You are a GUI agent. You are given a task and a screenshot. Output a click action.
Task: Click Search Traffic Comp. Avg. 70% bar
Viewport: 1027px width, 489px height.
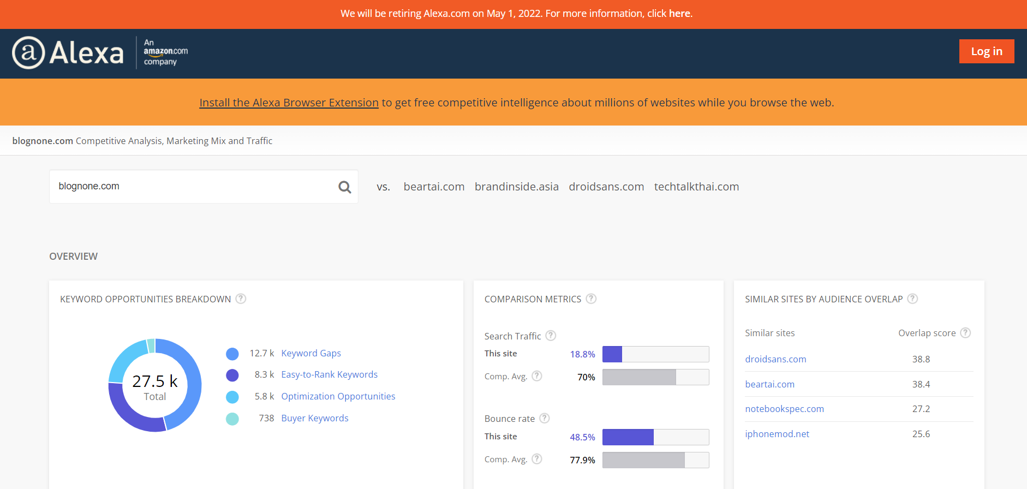pyautogui.click(x=655, y=377)
